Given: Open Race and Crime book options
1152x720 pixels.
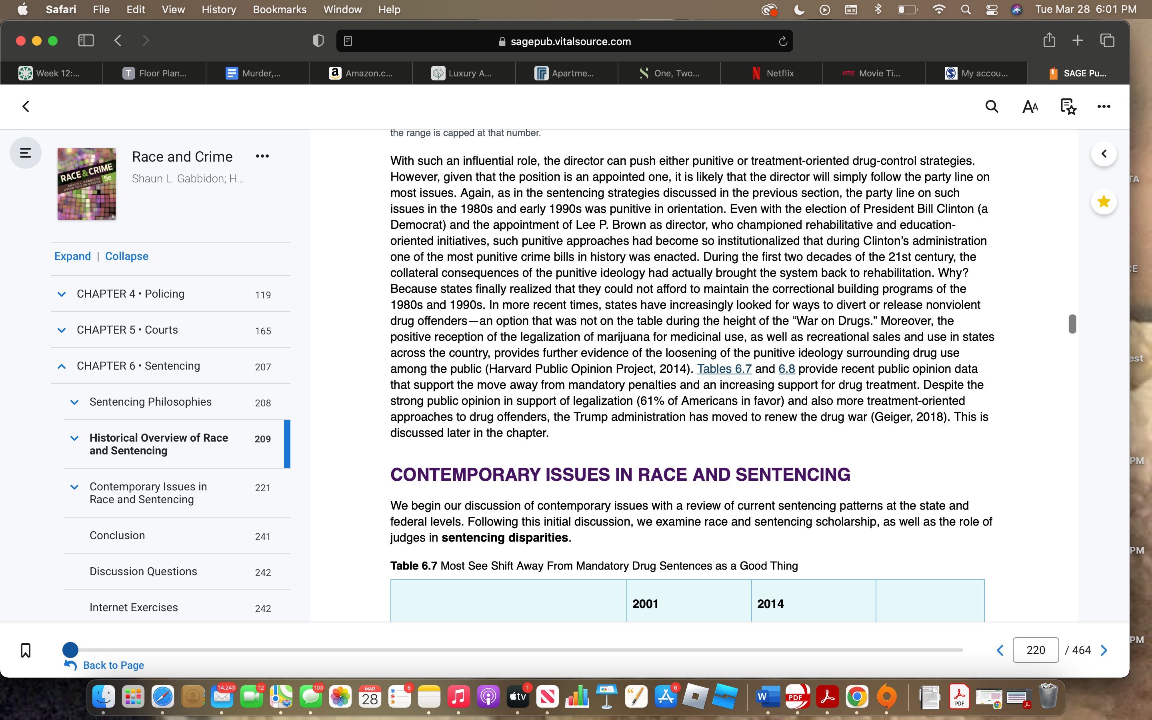Looking at the screenshot, I should click(x=262, y=156).
